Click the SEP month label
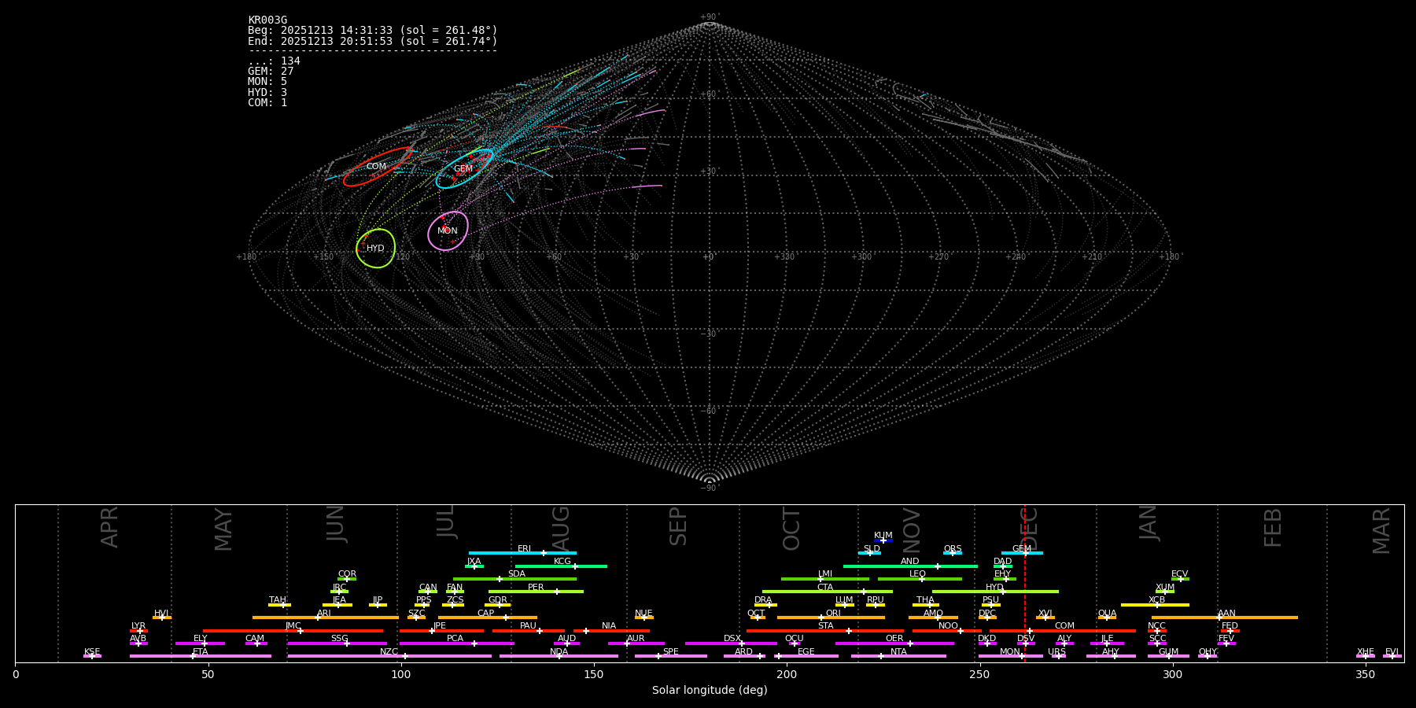 click(678, 526)
